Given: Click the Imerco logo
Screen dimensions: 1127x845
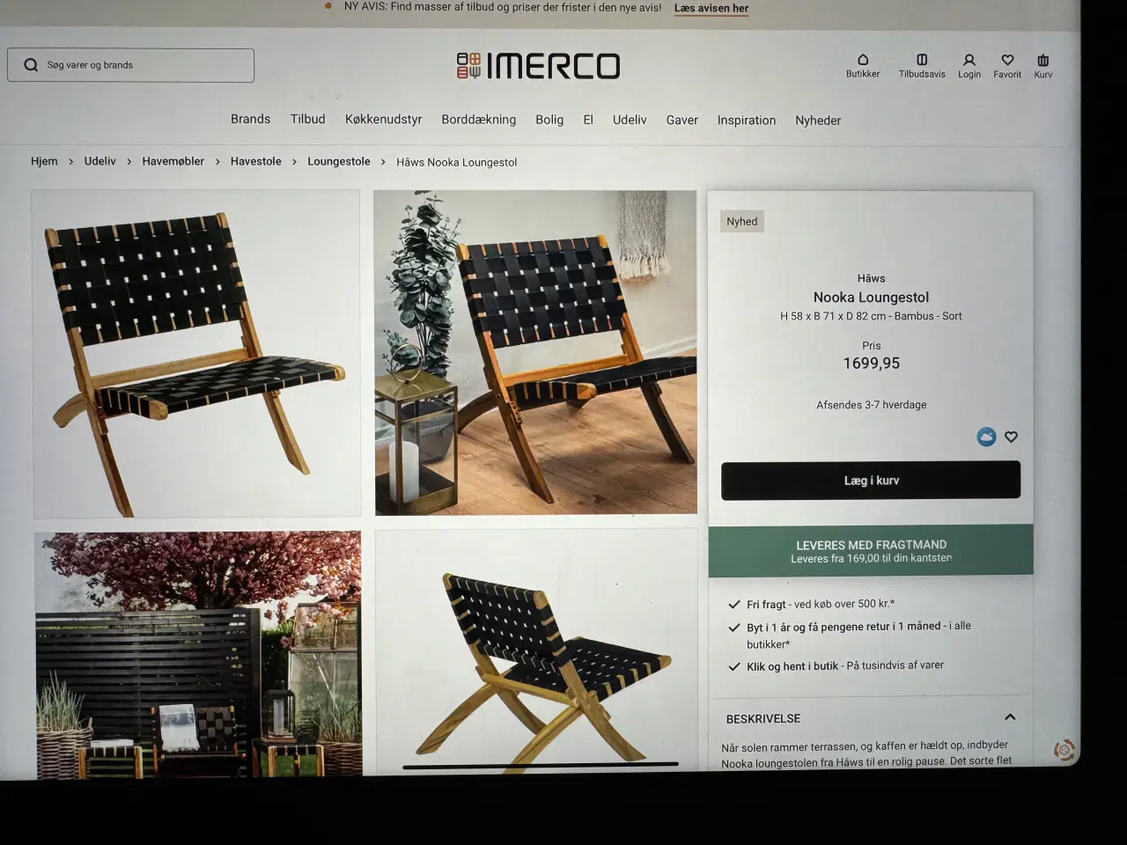Looking at the screenshot, I should (538, 66).
